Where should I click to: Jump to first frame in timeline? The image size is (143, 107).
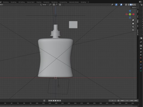(x=49, y=101)
